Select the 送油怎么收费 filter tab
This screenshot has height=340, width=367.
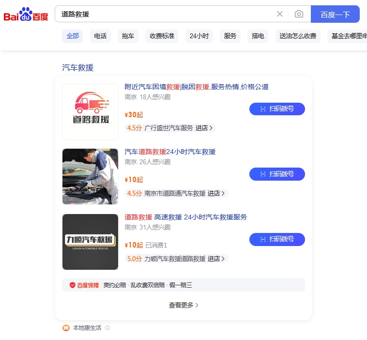point(298,36)
